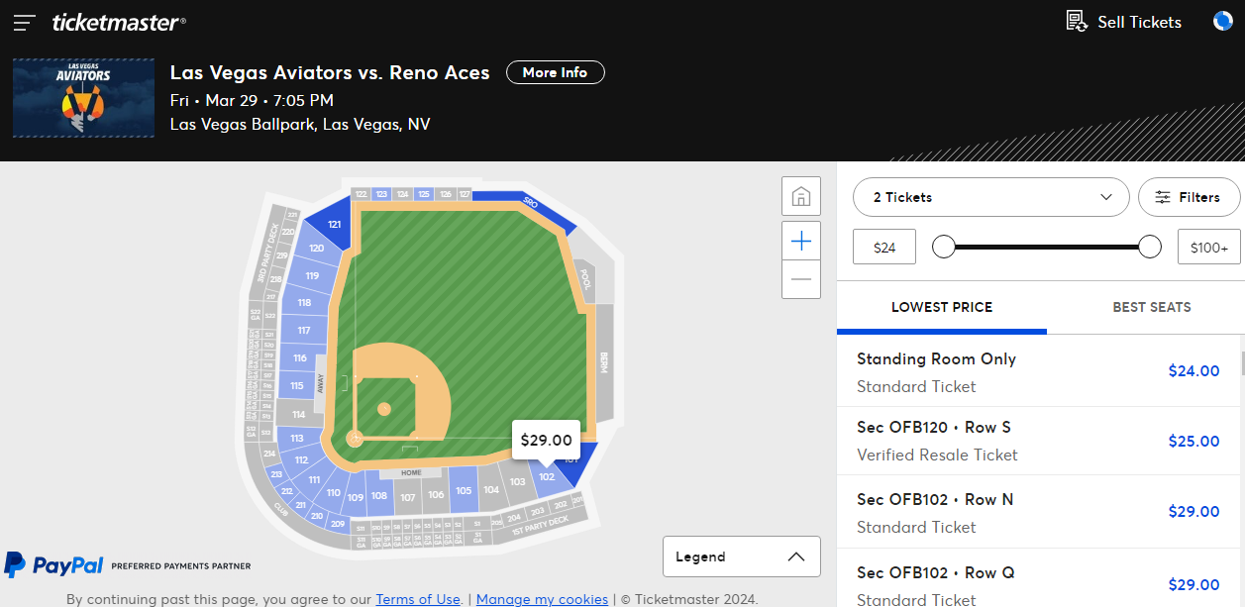Reset the seat map to venue view
1245x607 pixels.
point(801,197)
